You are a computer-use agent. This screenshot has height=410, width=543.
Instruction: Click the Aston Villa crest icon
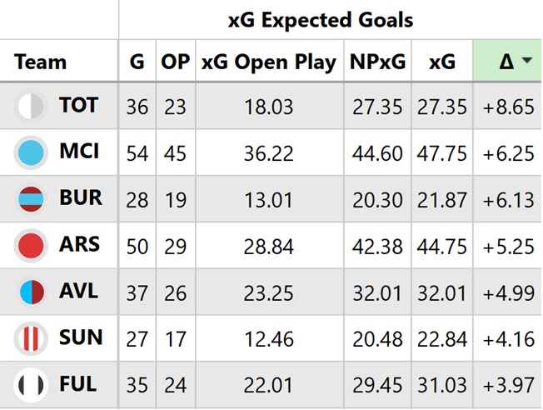pos(31,292)
